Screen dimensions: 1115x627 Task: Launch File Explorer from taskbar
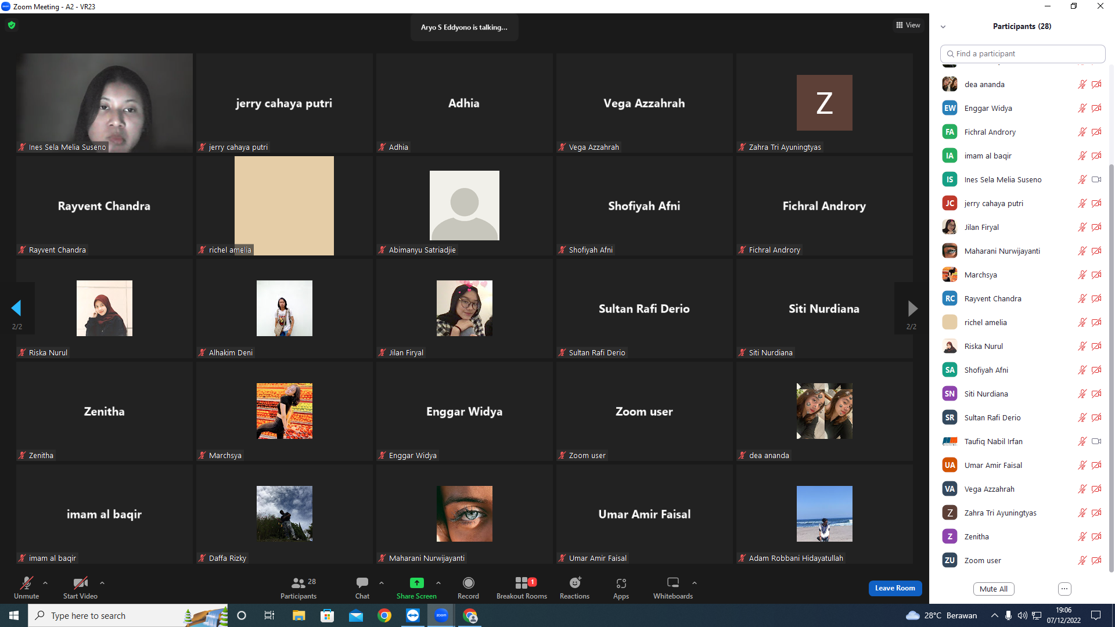(298, 615)
